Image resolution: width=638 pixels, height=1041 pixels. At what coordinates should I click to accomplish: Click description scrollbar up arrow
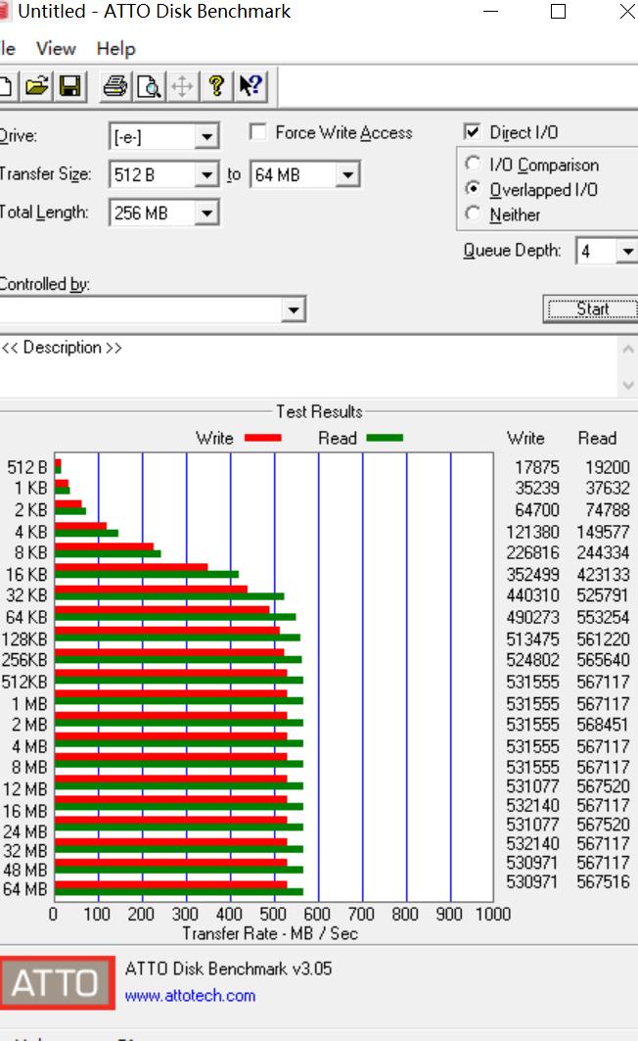tap(628, 348)
